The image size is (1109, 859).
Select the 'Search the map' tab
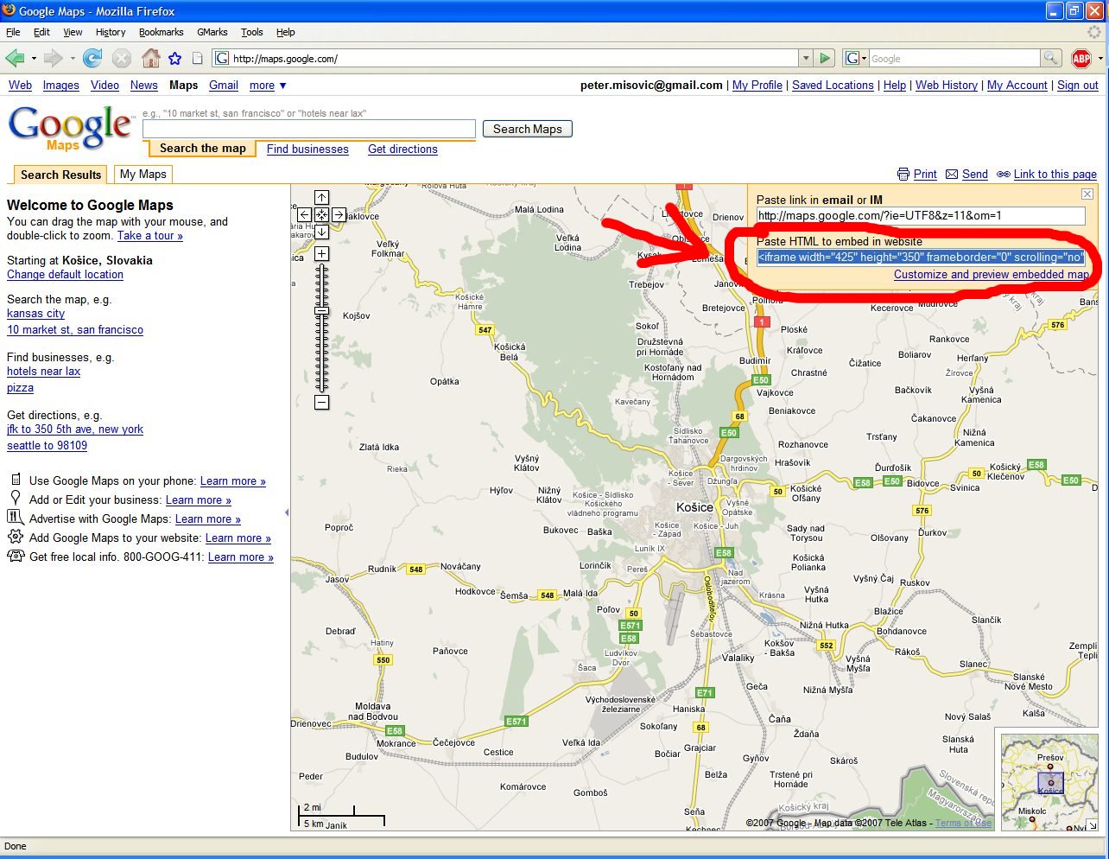[202, 149]
